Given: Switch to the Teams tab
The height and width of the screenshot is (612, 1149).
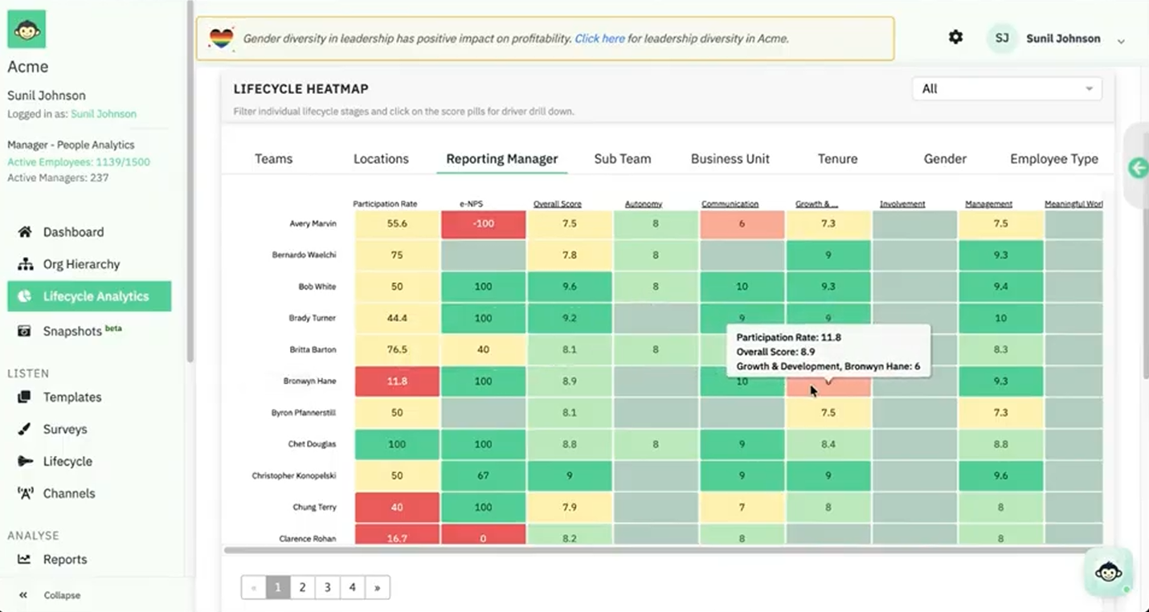Looking at the screenshot, I should click(274, 159).
